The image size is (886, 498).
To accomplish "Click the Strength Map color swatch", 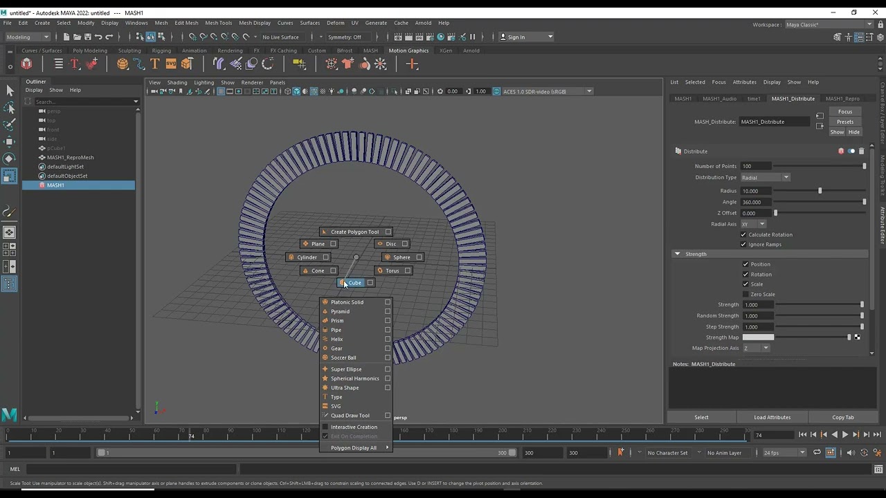I will [758, 337].
